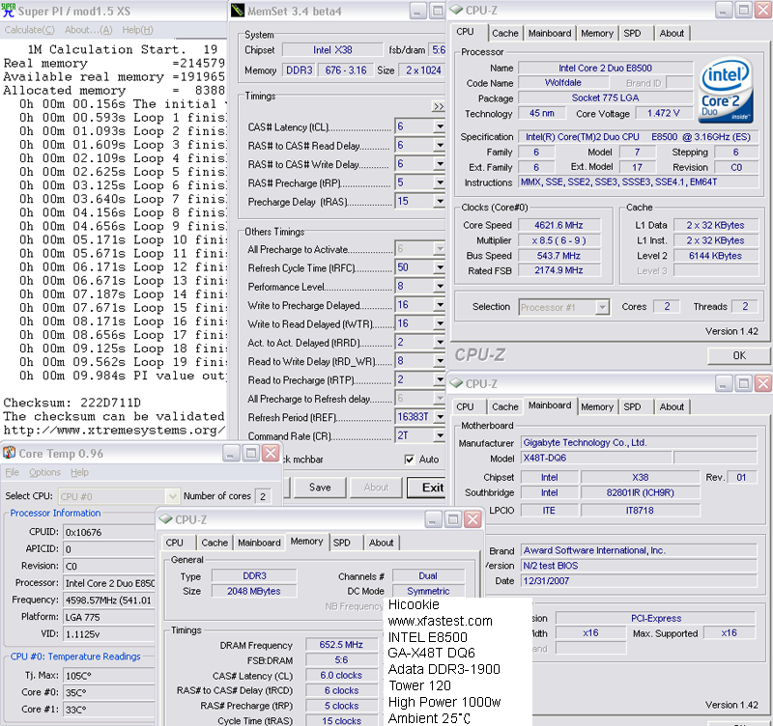The height and width of the screenshot is (726, 773).
Task: Open File menu in Core Temp
Action: (x=12, y=472)
